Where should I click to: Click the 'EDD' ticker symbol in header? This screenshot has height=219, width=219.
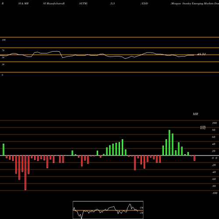click(x=145, y=4)
